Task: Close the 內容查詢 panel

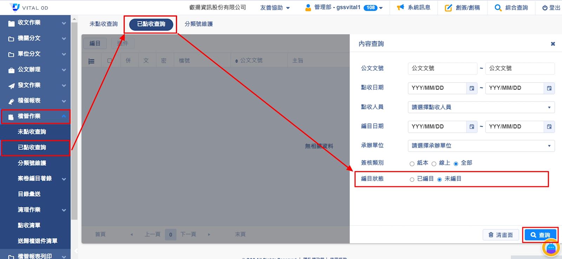Action: click(553, 44)
